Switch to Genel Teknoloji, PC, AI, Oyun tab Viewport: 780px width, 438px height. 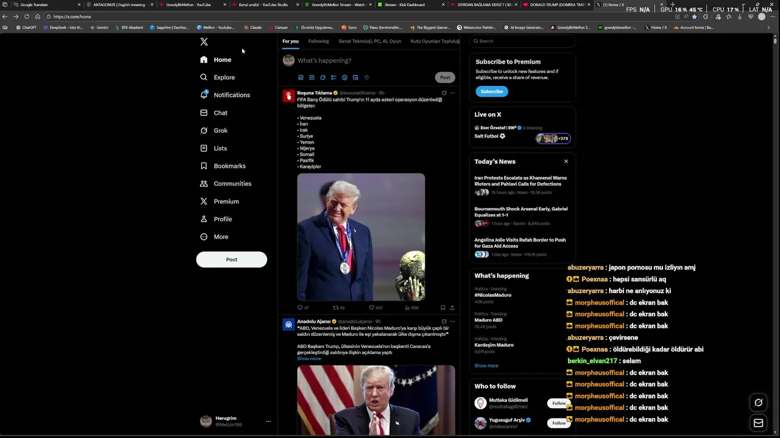[x=369, y=41]
